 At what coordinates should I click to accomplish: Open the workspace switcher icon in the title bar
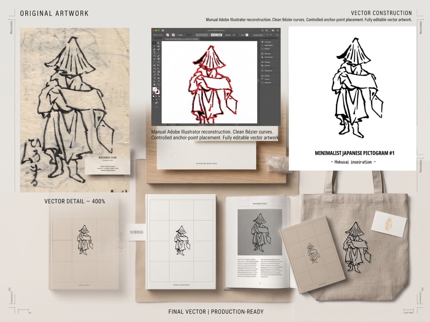click(278, 30)
